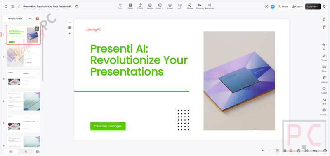Insert a Mindmap from the toolbar
Screen dimensions: 330x156
click(210, 6)
